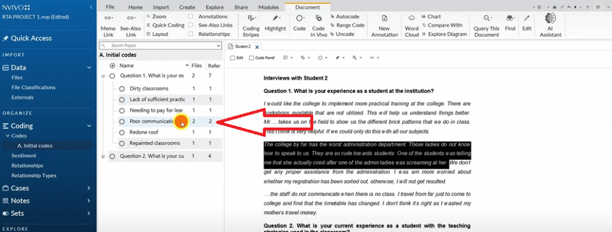The width and height of the screenshot is (612, 232).
Task: Enable the Relationships checkbox in ribbon
Action: point(191,34)
